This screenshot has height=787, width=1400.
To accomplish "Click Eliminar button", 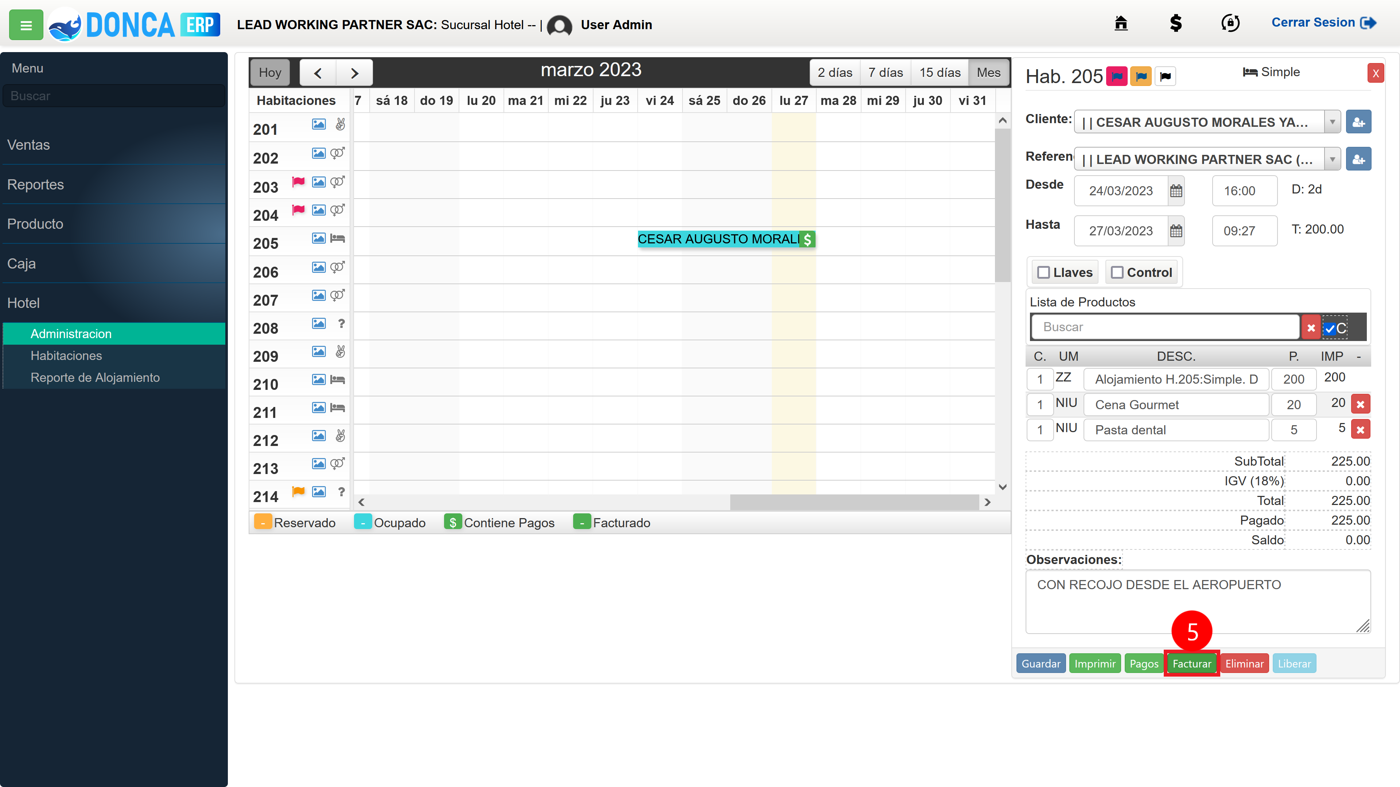I will (1245, 663).
